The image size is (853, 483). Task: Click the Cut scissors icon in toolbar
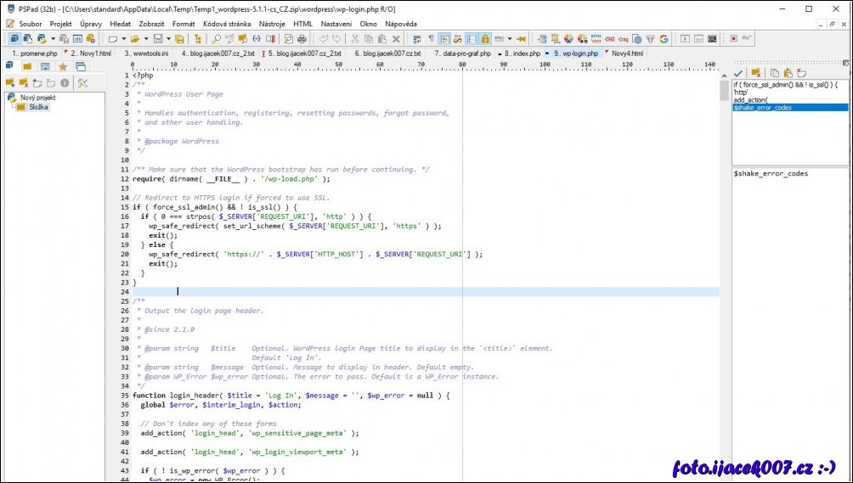click(357, 39)
